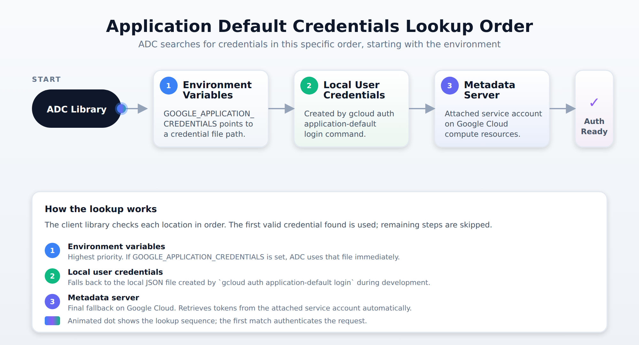Click the subtitle about ADC search order
The width and height of the screenshot is (639, 345).
(x=319, y=44)
